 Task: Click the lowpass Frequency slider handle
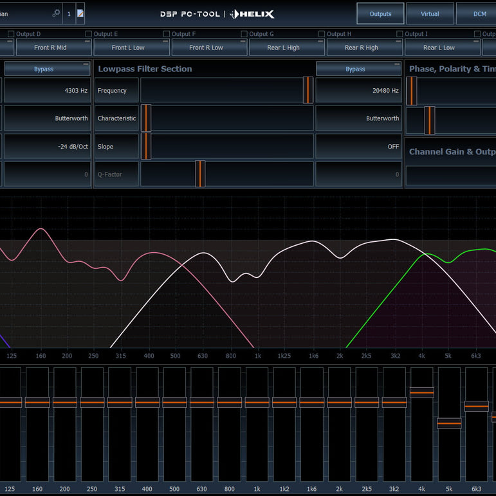coord(308,91)
